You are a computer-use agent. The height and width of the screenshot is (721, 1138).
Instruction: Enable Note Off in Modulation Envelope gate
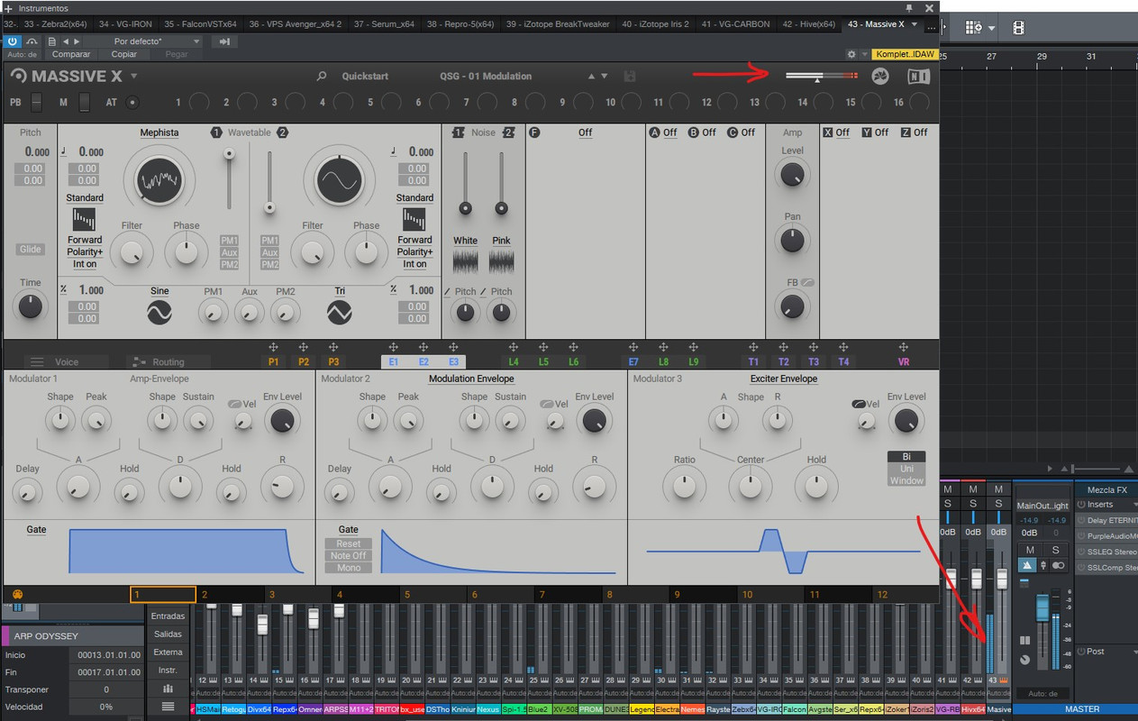point(349,556)
